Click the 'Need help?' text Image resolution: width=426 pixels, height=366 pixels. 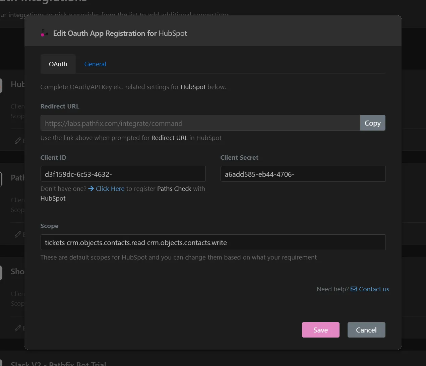click(x=333, y=289)
